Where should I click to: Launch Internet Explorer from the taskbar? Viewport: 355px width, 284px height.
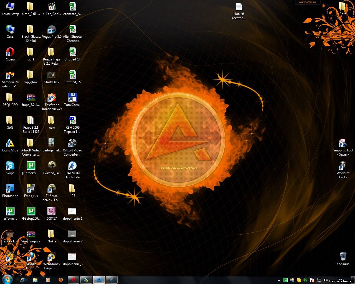[23, 280]
